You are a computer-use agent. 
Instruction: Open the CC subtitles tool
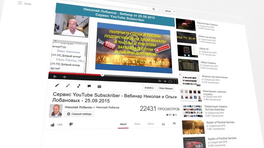(x=99, y=87)
